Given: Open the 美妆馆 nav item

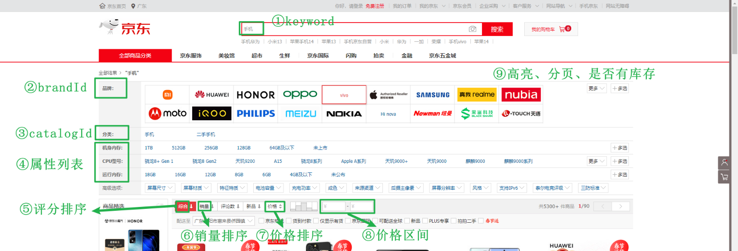Looking at the screenshot, I should [226, 56].
